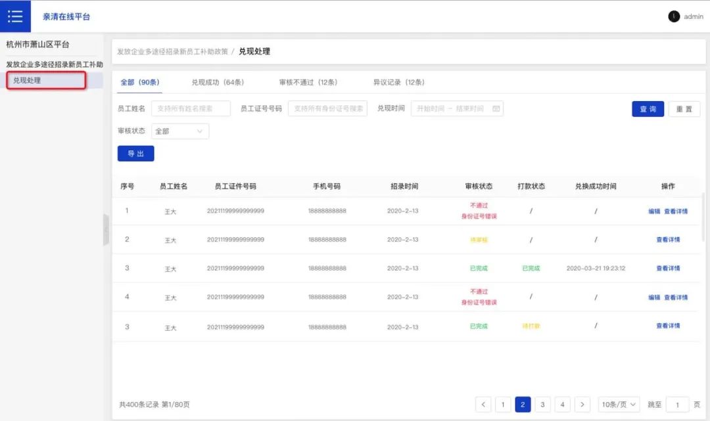The width and height of the screenshot is (710, 421).
Task: Click calendar icon in 兑现时间 field
Action: coord(496,109)
